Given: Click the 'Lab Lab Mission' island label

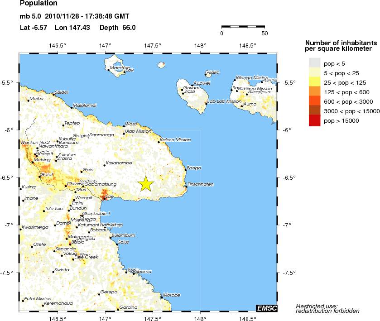Looking at the screenshot, I should pos(224,101).
